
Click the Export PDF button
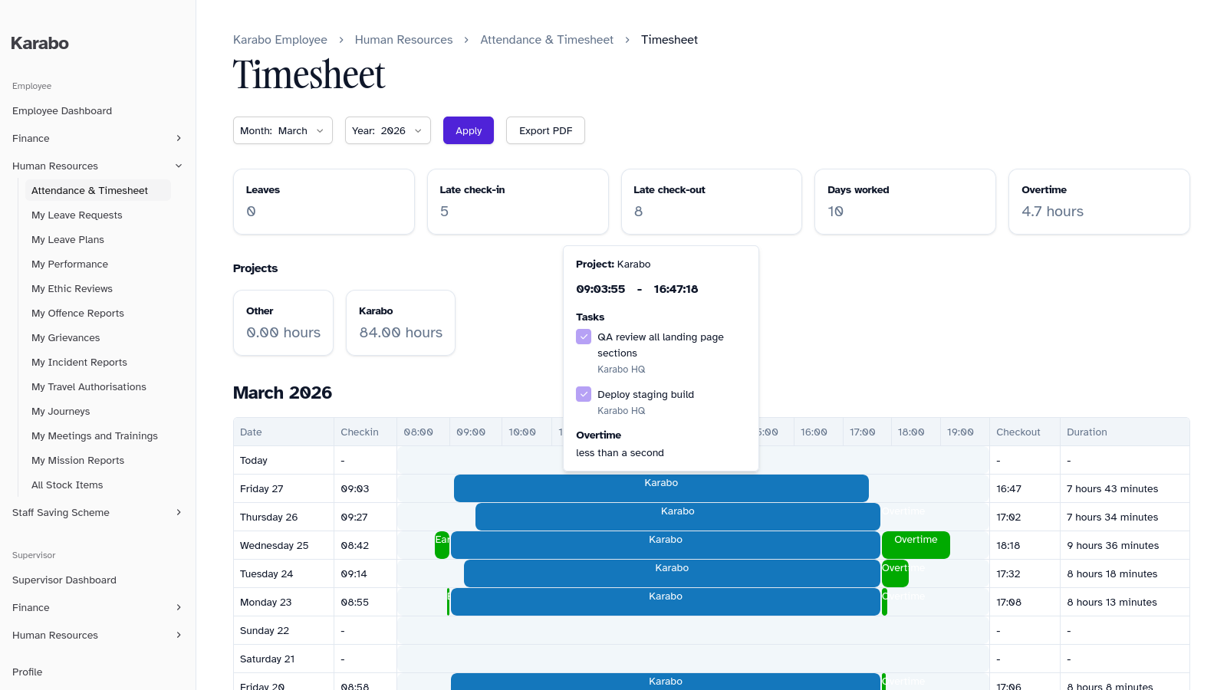click(545, 131)
